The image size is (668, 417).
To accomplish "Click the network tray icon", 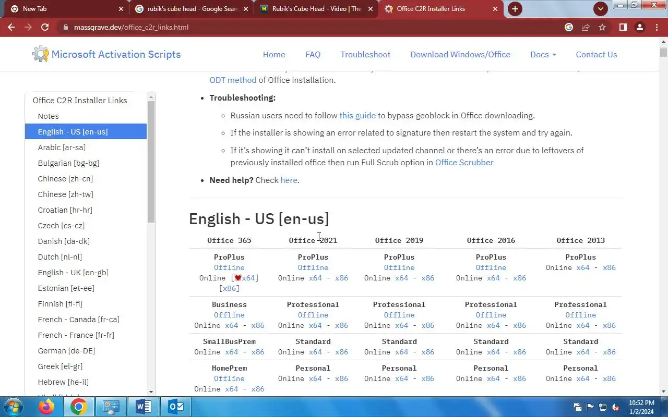I will click(603, 407).
